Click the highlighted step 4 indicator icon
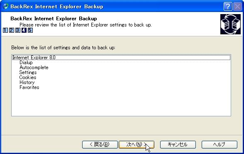 pos(24,30)
